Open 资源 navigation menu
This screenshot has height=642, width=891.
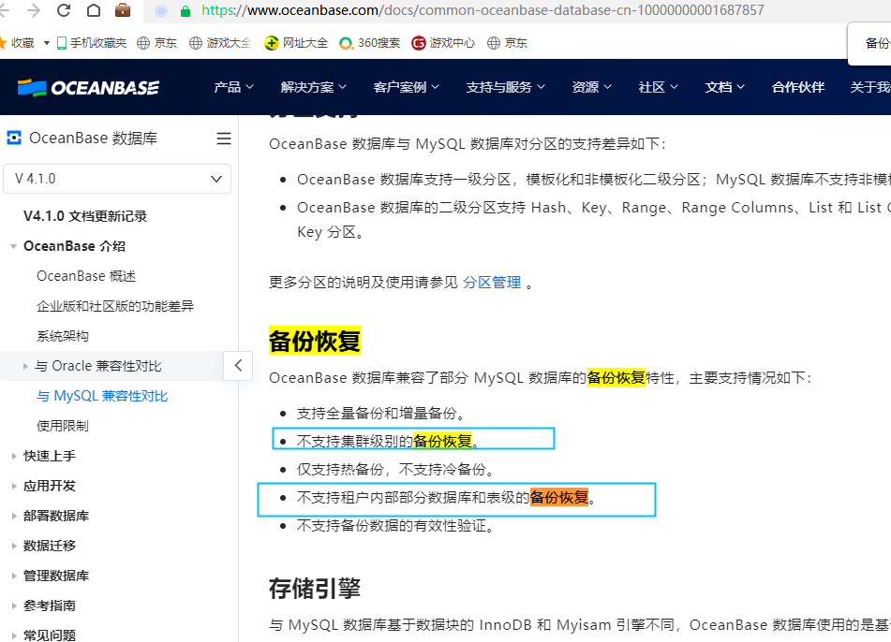point(591,87)
